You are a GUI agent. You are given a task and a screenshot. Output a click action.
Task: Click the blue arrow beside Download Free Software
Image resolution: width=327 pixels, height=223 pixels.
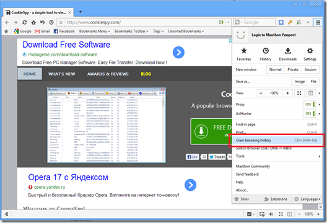coord(178,53)
